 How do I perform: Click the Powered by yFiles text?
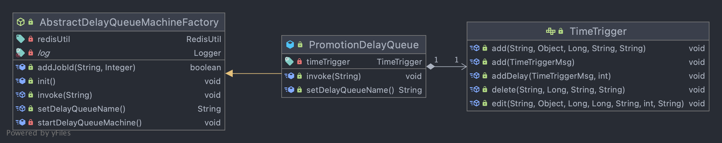[x=39, y=133]
